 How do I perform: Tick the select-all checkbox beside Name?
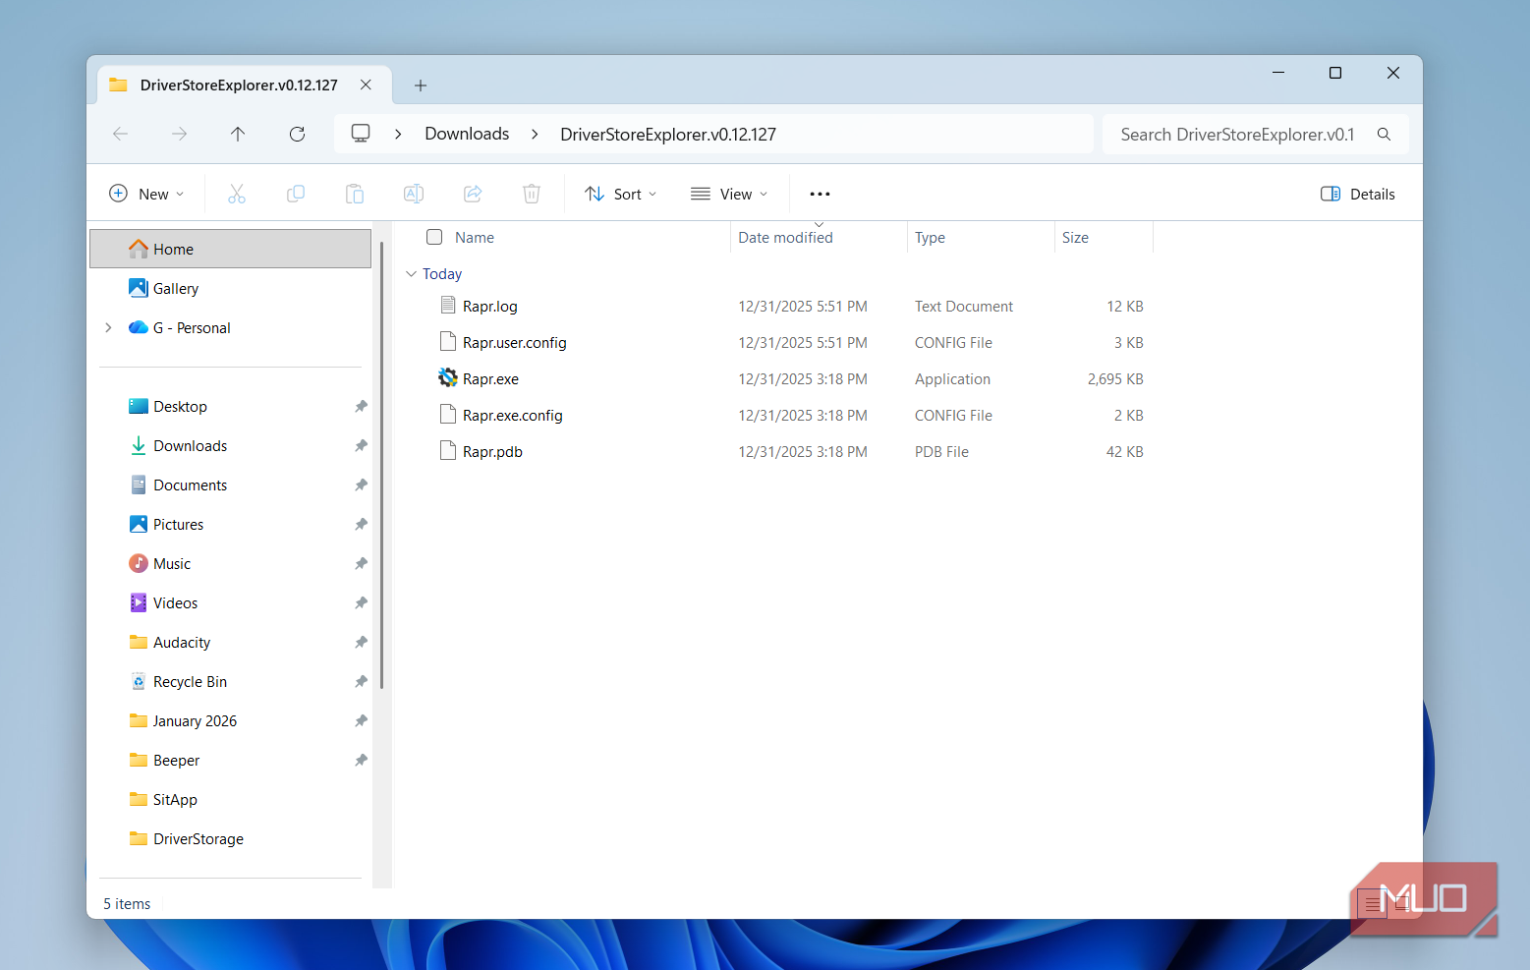click(x=434, y=237)
